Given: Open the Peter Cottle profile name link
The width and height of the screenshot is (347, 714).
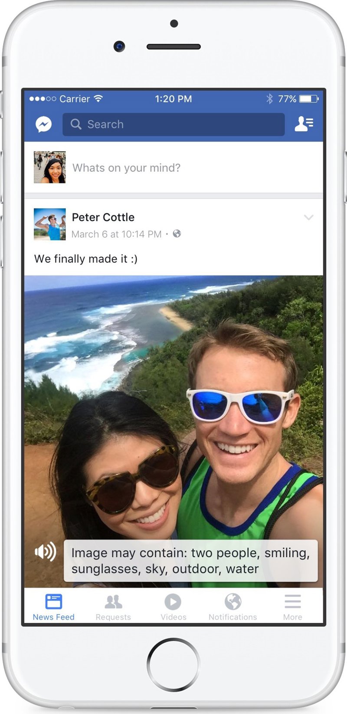Looking at the screenshot, I should pos(103,217).
